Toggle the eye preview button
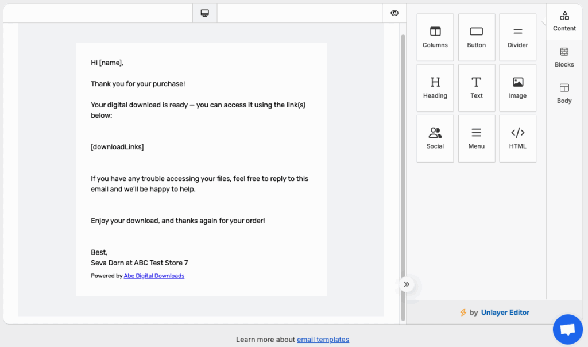 [394, 13]
